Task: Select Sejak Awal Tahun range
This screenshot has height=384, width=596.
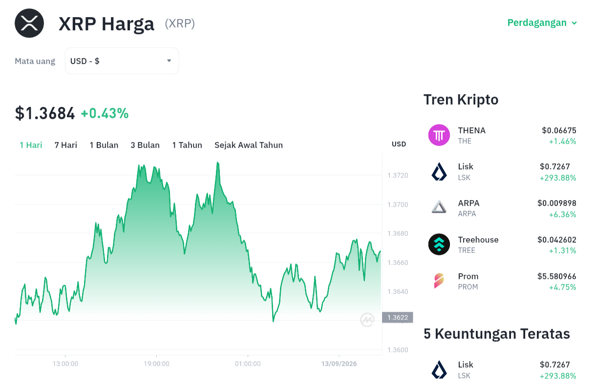Action: [249, 145]
